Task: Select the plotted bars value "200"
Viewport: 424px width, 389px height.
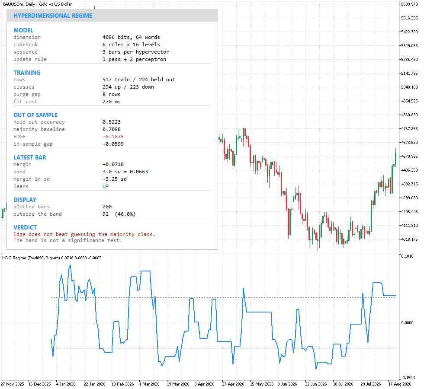Action: (107, 207)
